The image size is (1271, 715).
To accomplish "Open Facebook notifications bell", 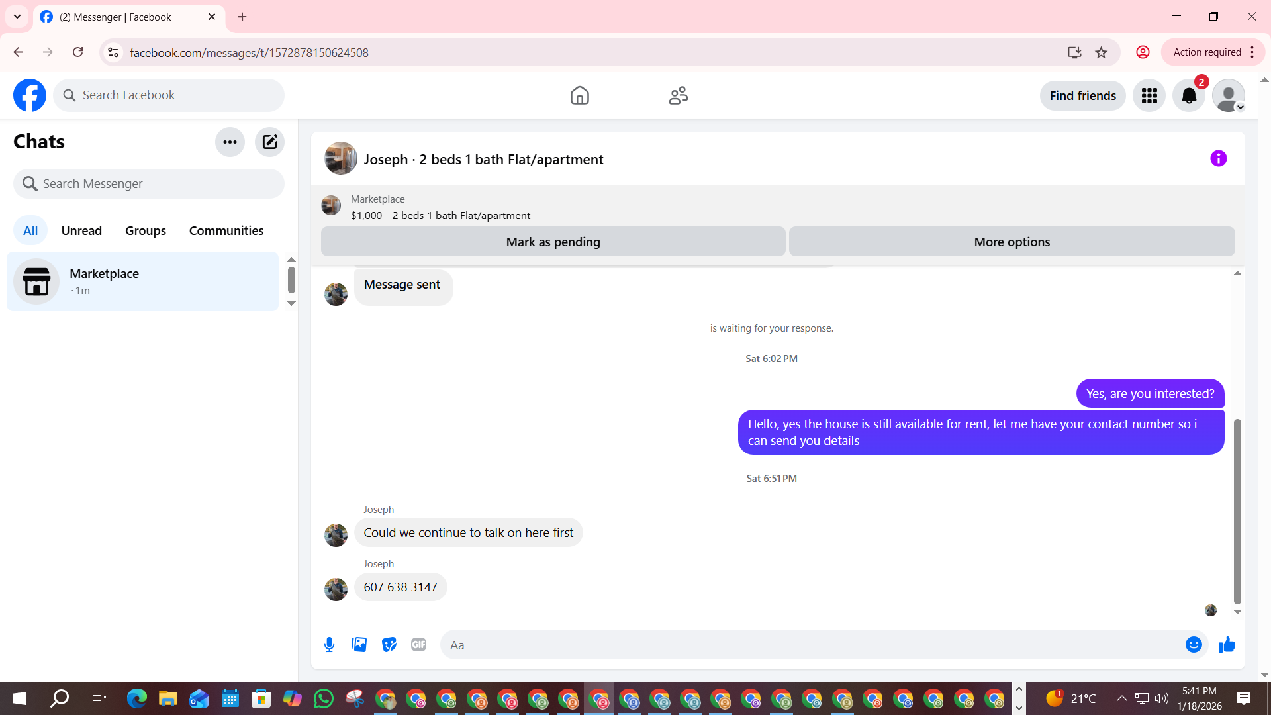I will 1189,96.
